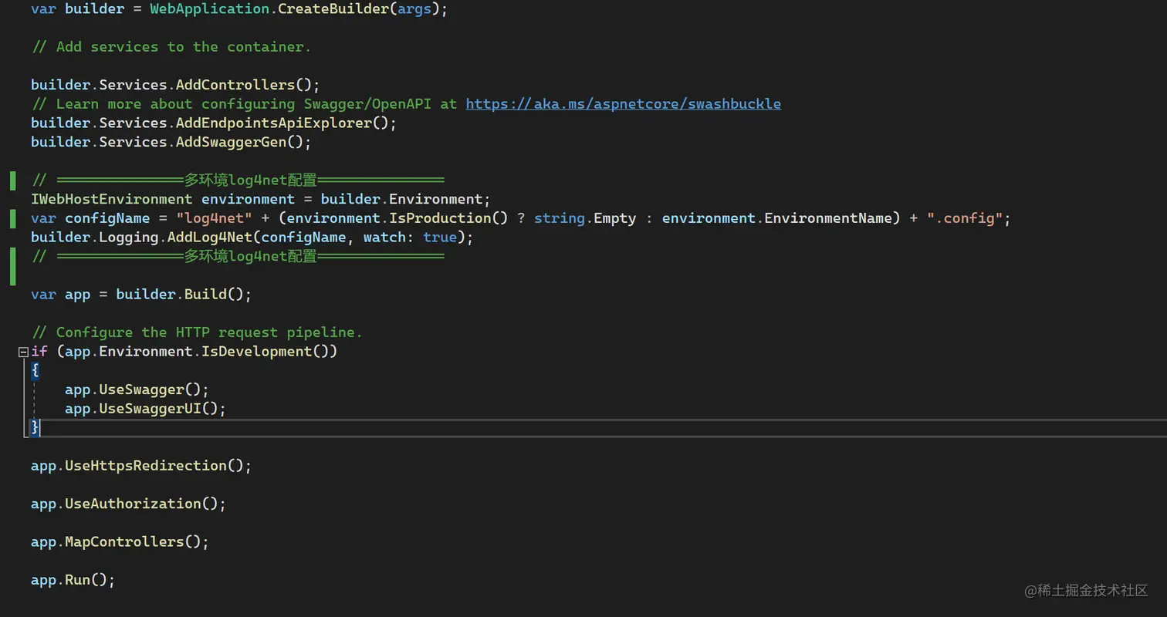The image size is (1167, 617).
Task: Click 'AddLog4Net' method name
Action: click(x=210, y=238)
